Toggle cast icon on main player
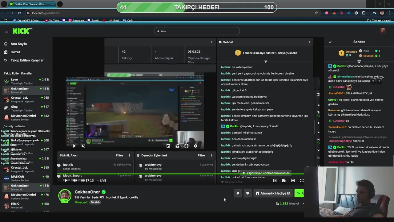Viewport: 394px width, 222px height. (x=284, y=180)
